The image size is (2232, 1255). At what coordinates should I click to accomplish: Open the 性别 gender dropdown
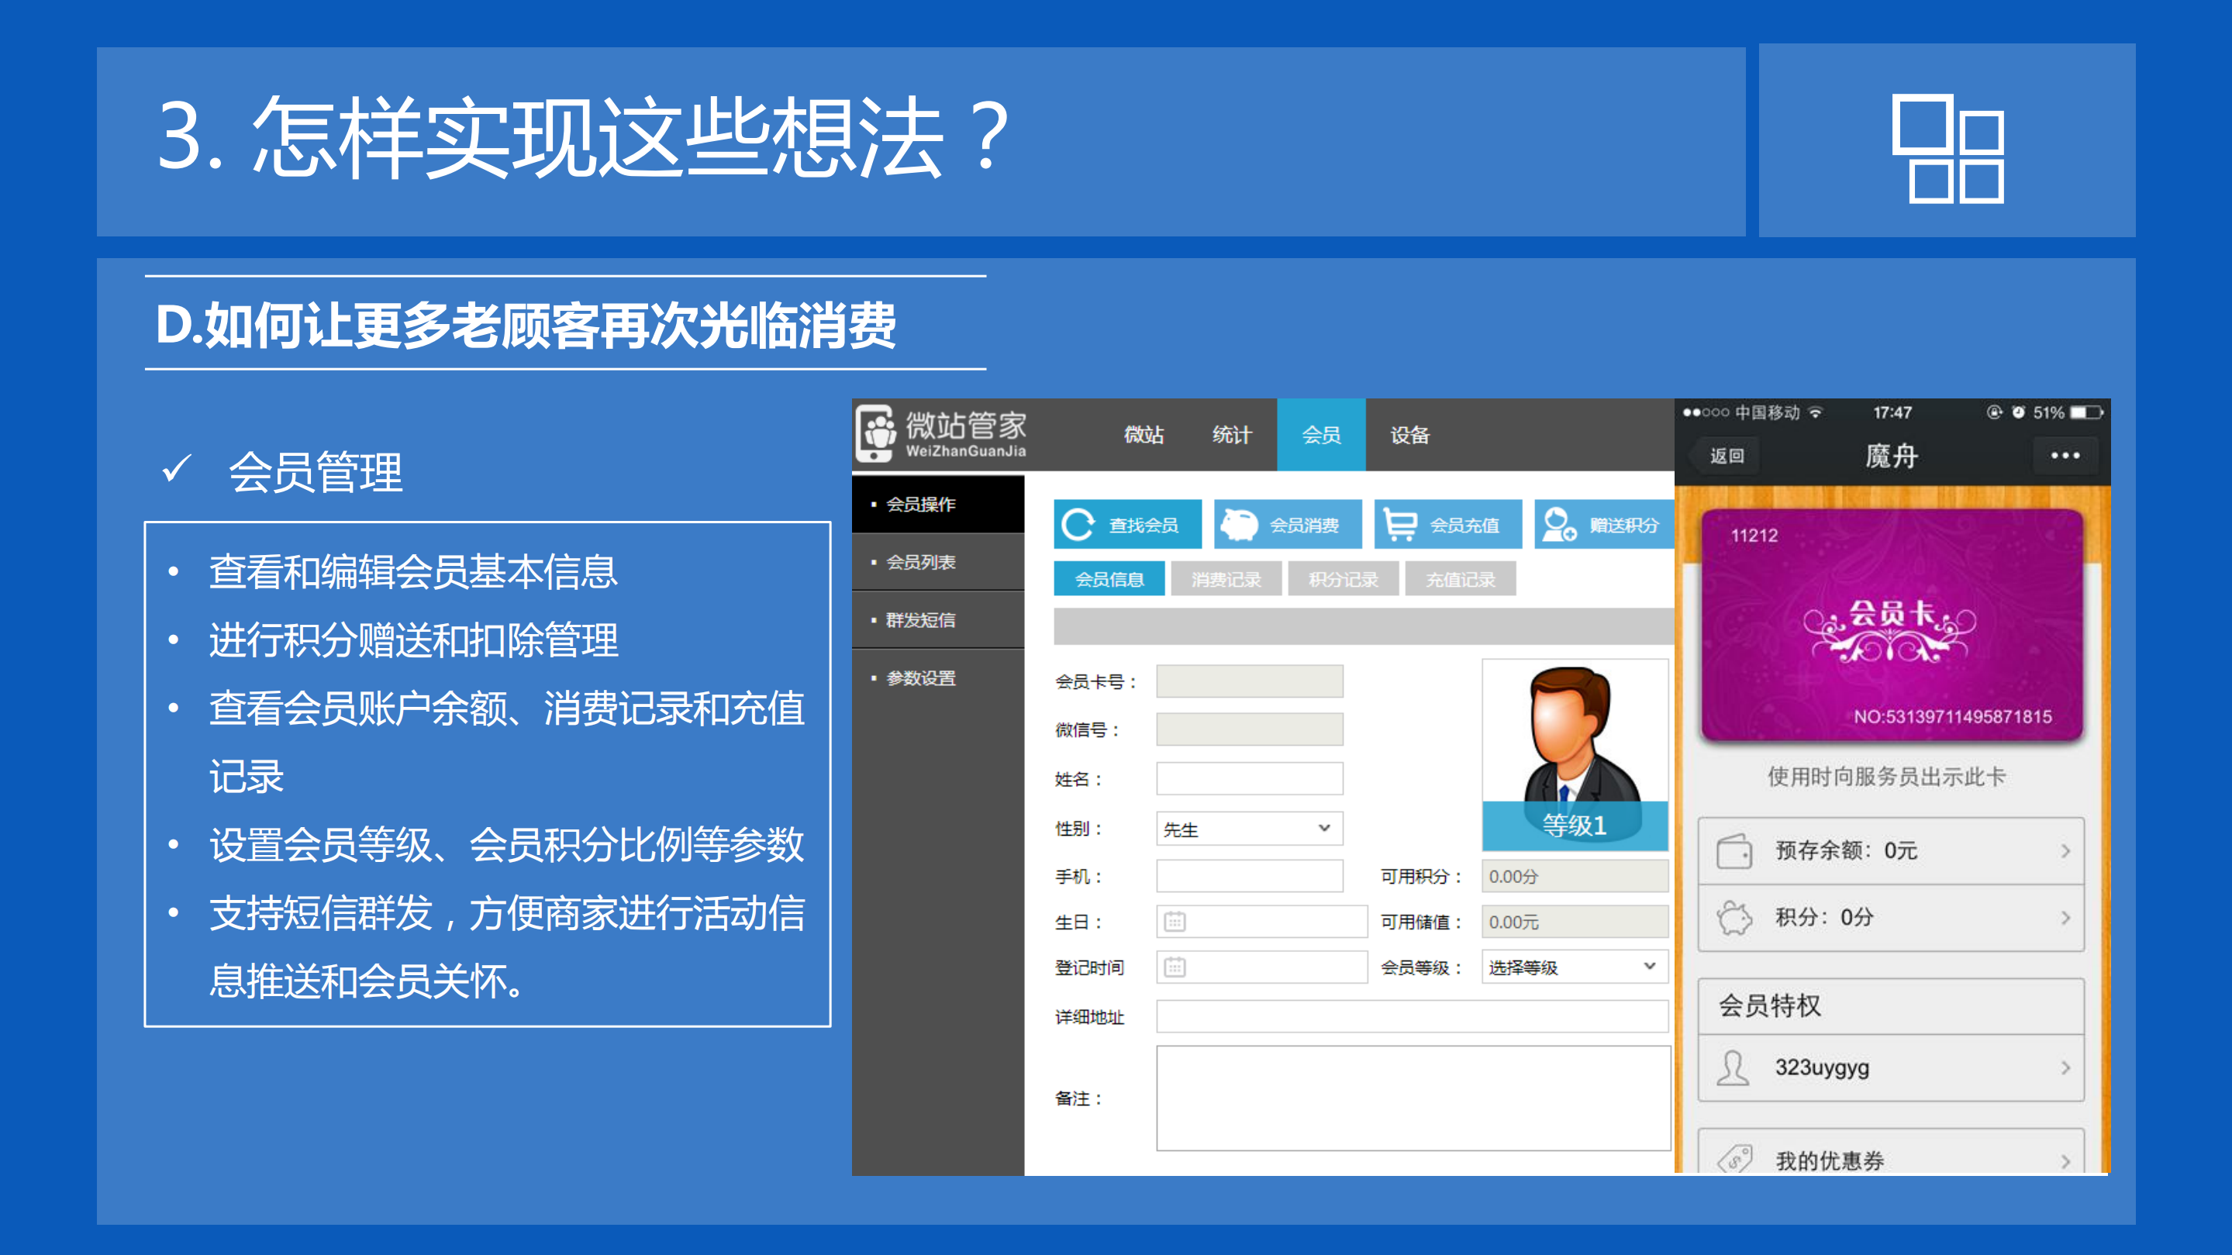(1324, 829)
